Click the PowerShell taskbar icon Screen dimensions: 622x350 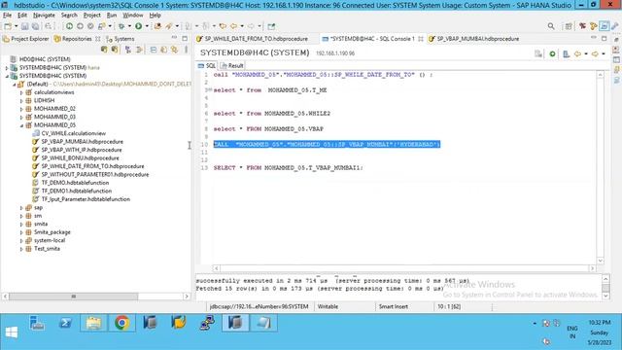point(65,323)
